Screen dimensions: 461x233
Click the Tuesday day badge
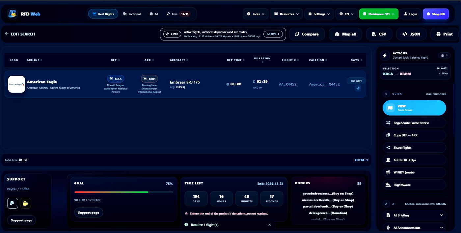(x=356, y=81)
